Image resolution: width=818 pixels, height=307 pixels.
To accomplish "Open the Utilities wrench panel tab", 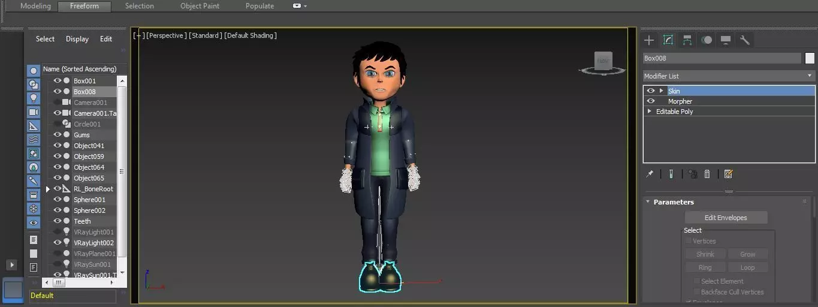I will click(x=745, y=40).
